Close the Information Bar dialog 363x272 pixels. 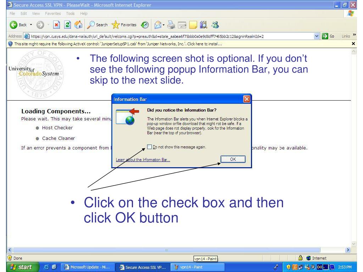click(247, 99)
